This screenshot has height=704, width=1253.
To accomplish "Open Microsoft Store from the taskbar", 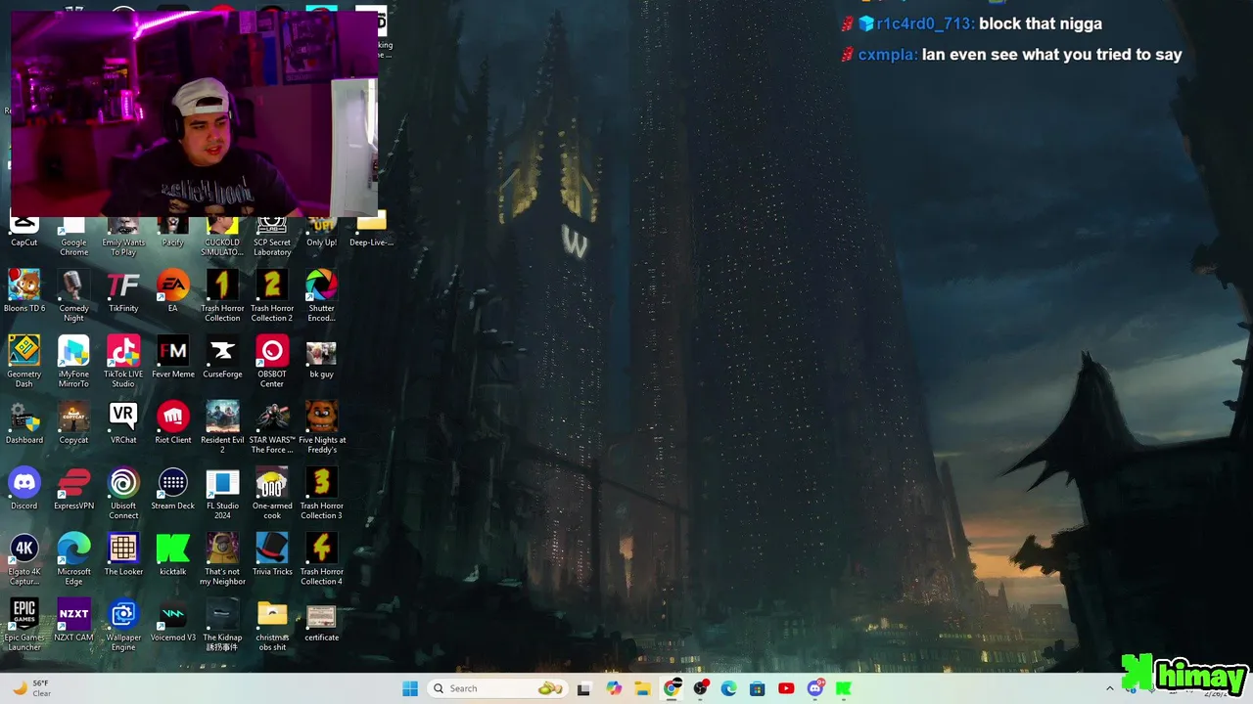I will (757, 688).
